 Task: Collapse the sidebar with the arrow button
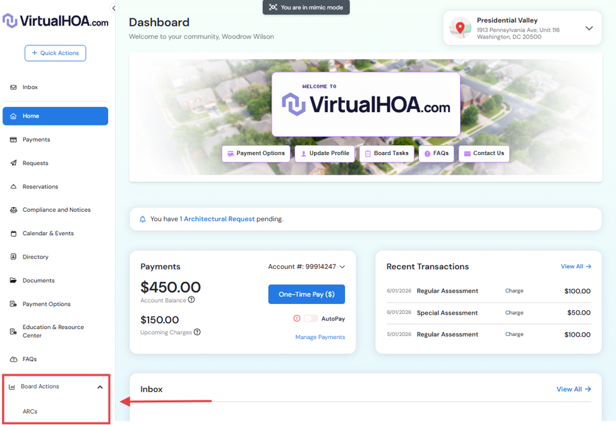(114, 8)
